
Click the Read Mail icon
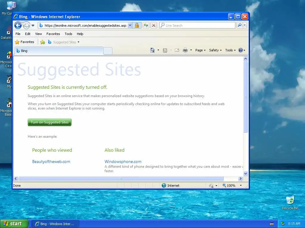pyautogui.click(x=177, y=50)
